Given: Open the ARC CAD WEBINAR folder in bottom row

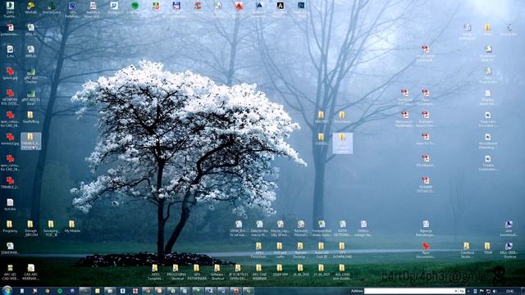Looking at the screenshot, I should [x=259, y=272].
